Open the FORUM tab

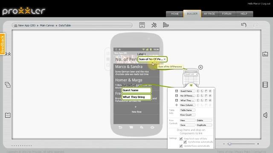click(x=227, y=14)
